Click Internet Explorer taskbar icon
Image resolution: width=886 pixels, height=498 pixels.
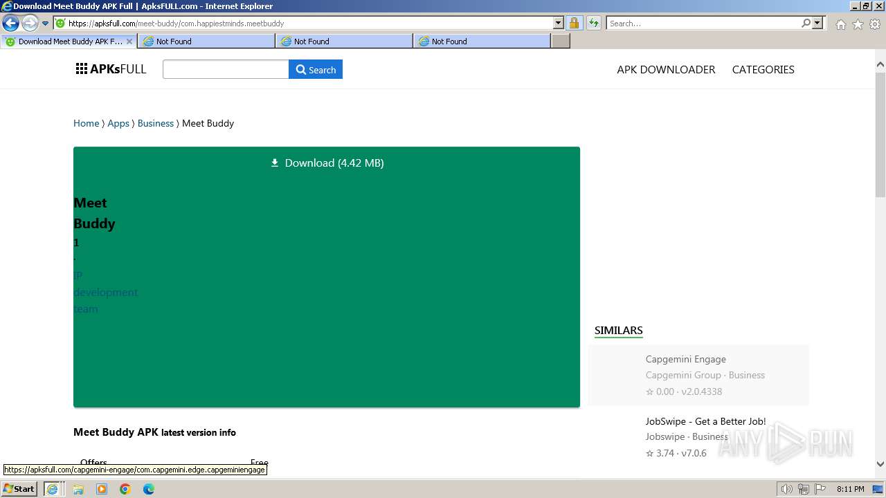pos(52,489)
